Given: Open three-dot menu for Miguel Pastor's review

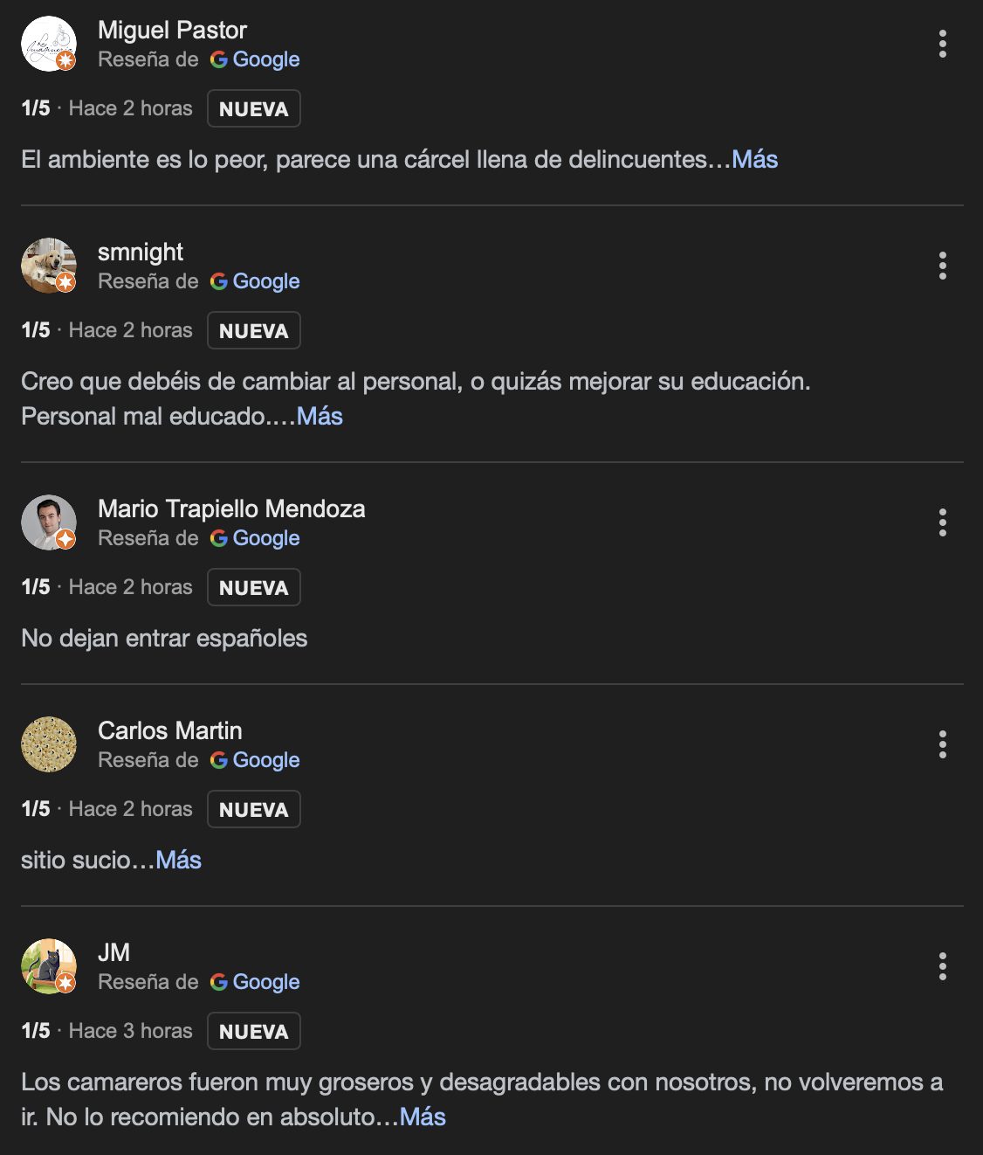Looking at the screenshot, I should tap(942, 44).
